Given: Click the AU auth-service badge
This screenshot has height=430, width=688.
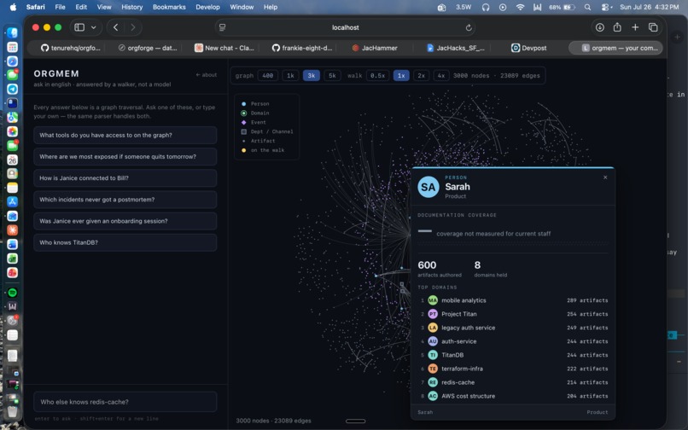Looking at the screenshot, I should [x=433, y=341].
